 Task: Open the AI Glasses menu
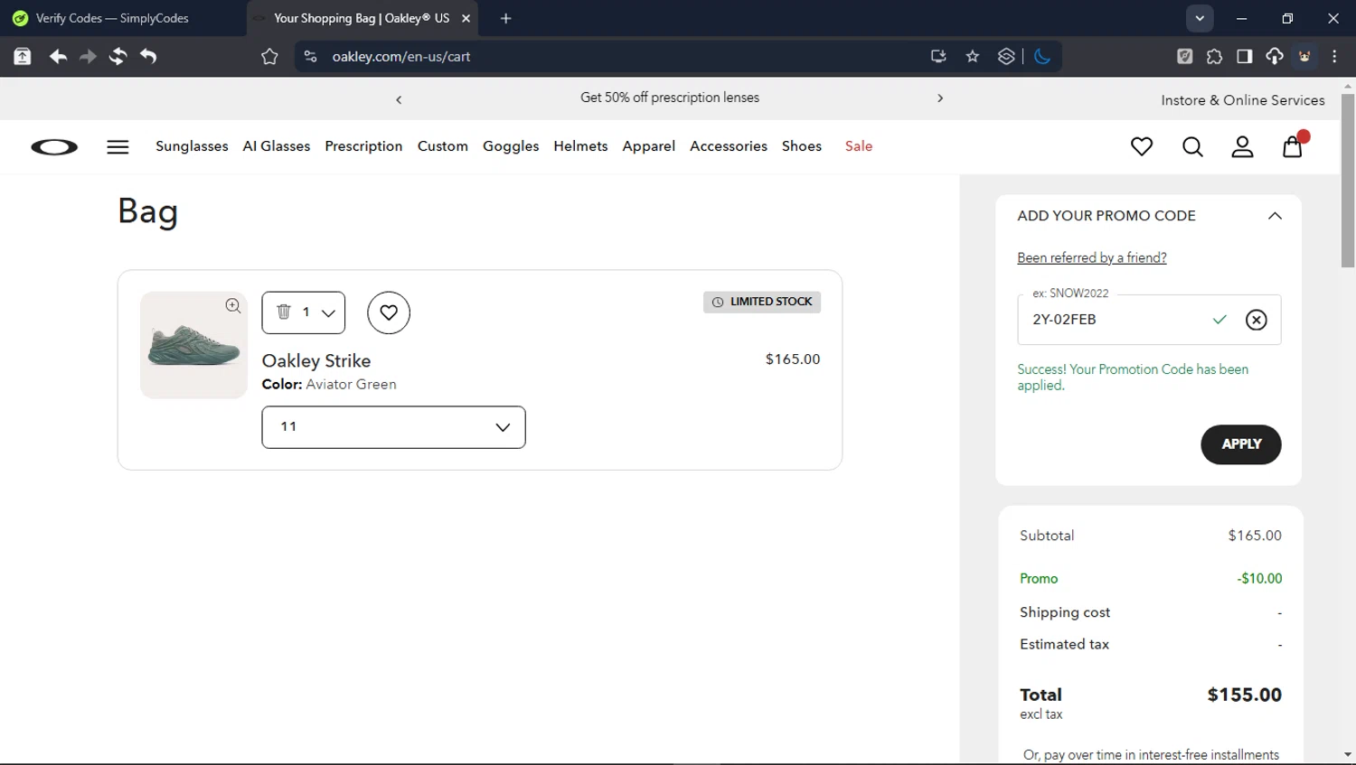pyautogui.click(x=277, y=146)
